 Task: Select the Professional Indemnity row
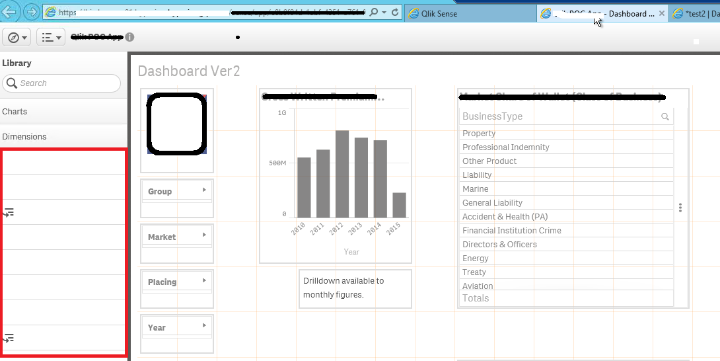[566, 147]
